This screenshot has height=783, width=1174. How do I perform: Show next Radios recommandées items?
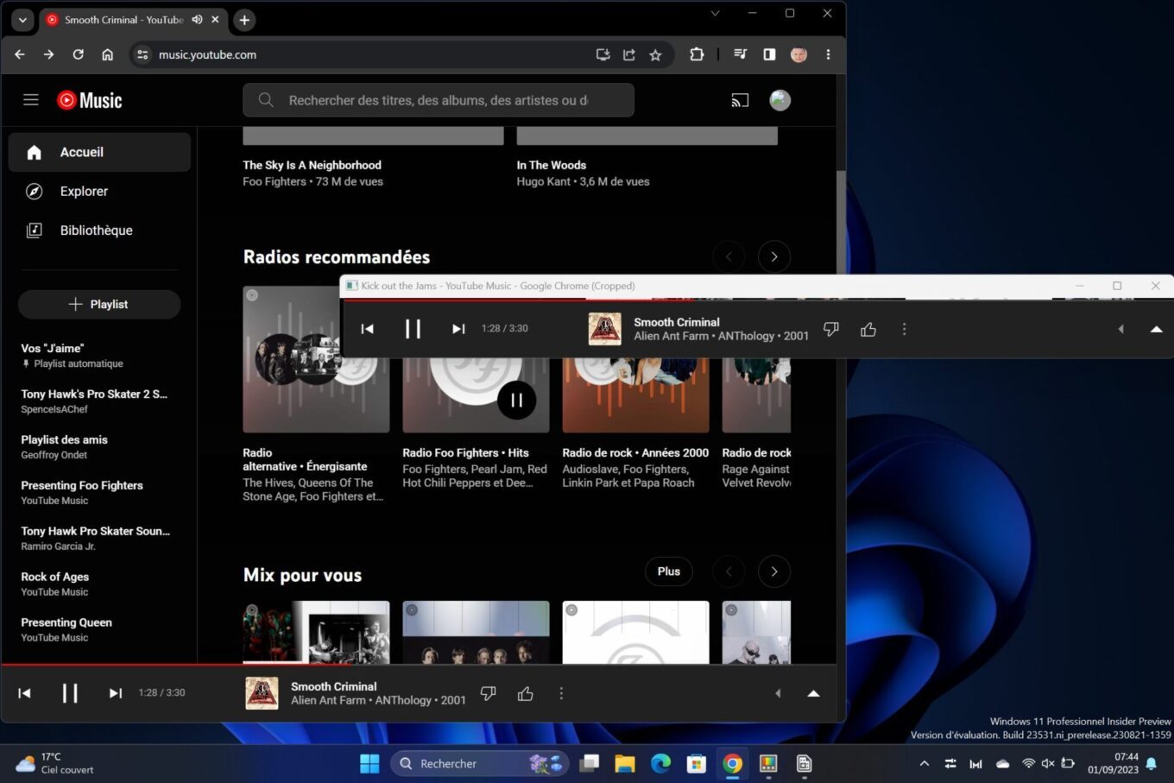coord(774,256)
